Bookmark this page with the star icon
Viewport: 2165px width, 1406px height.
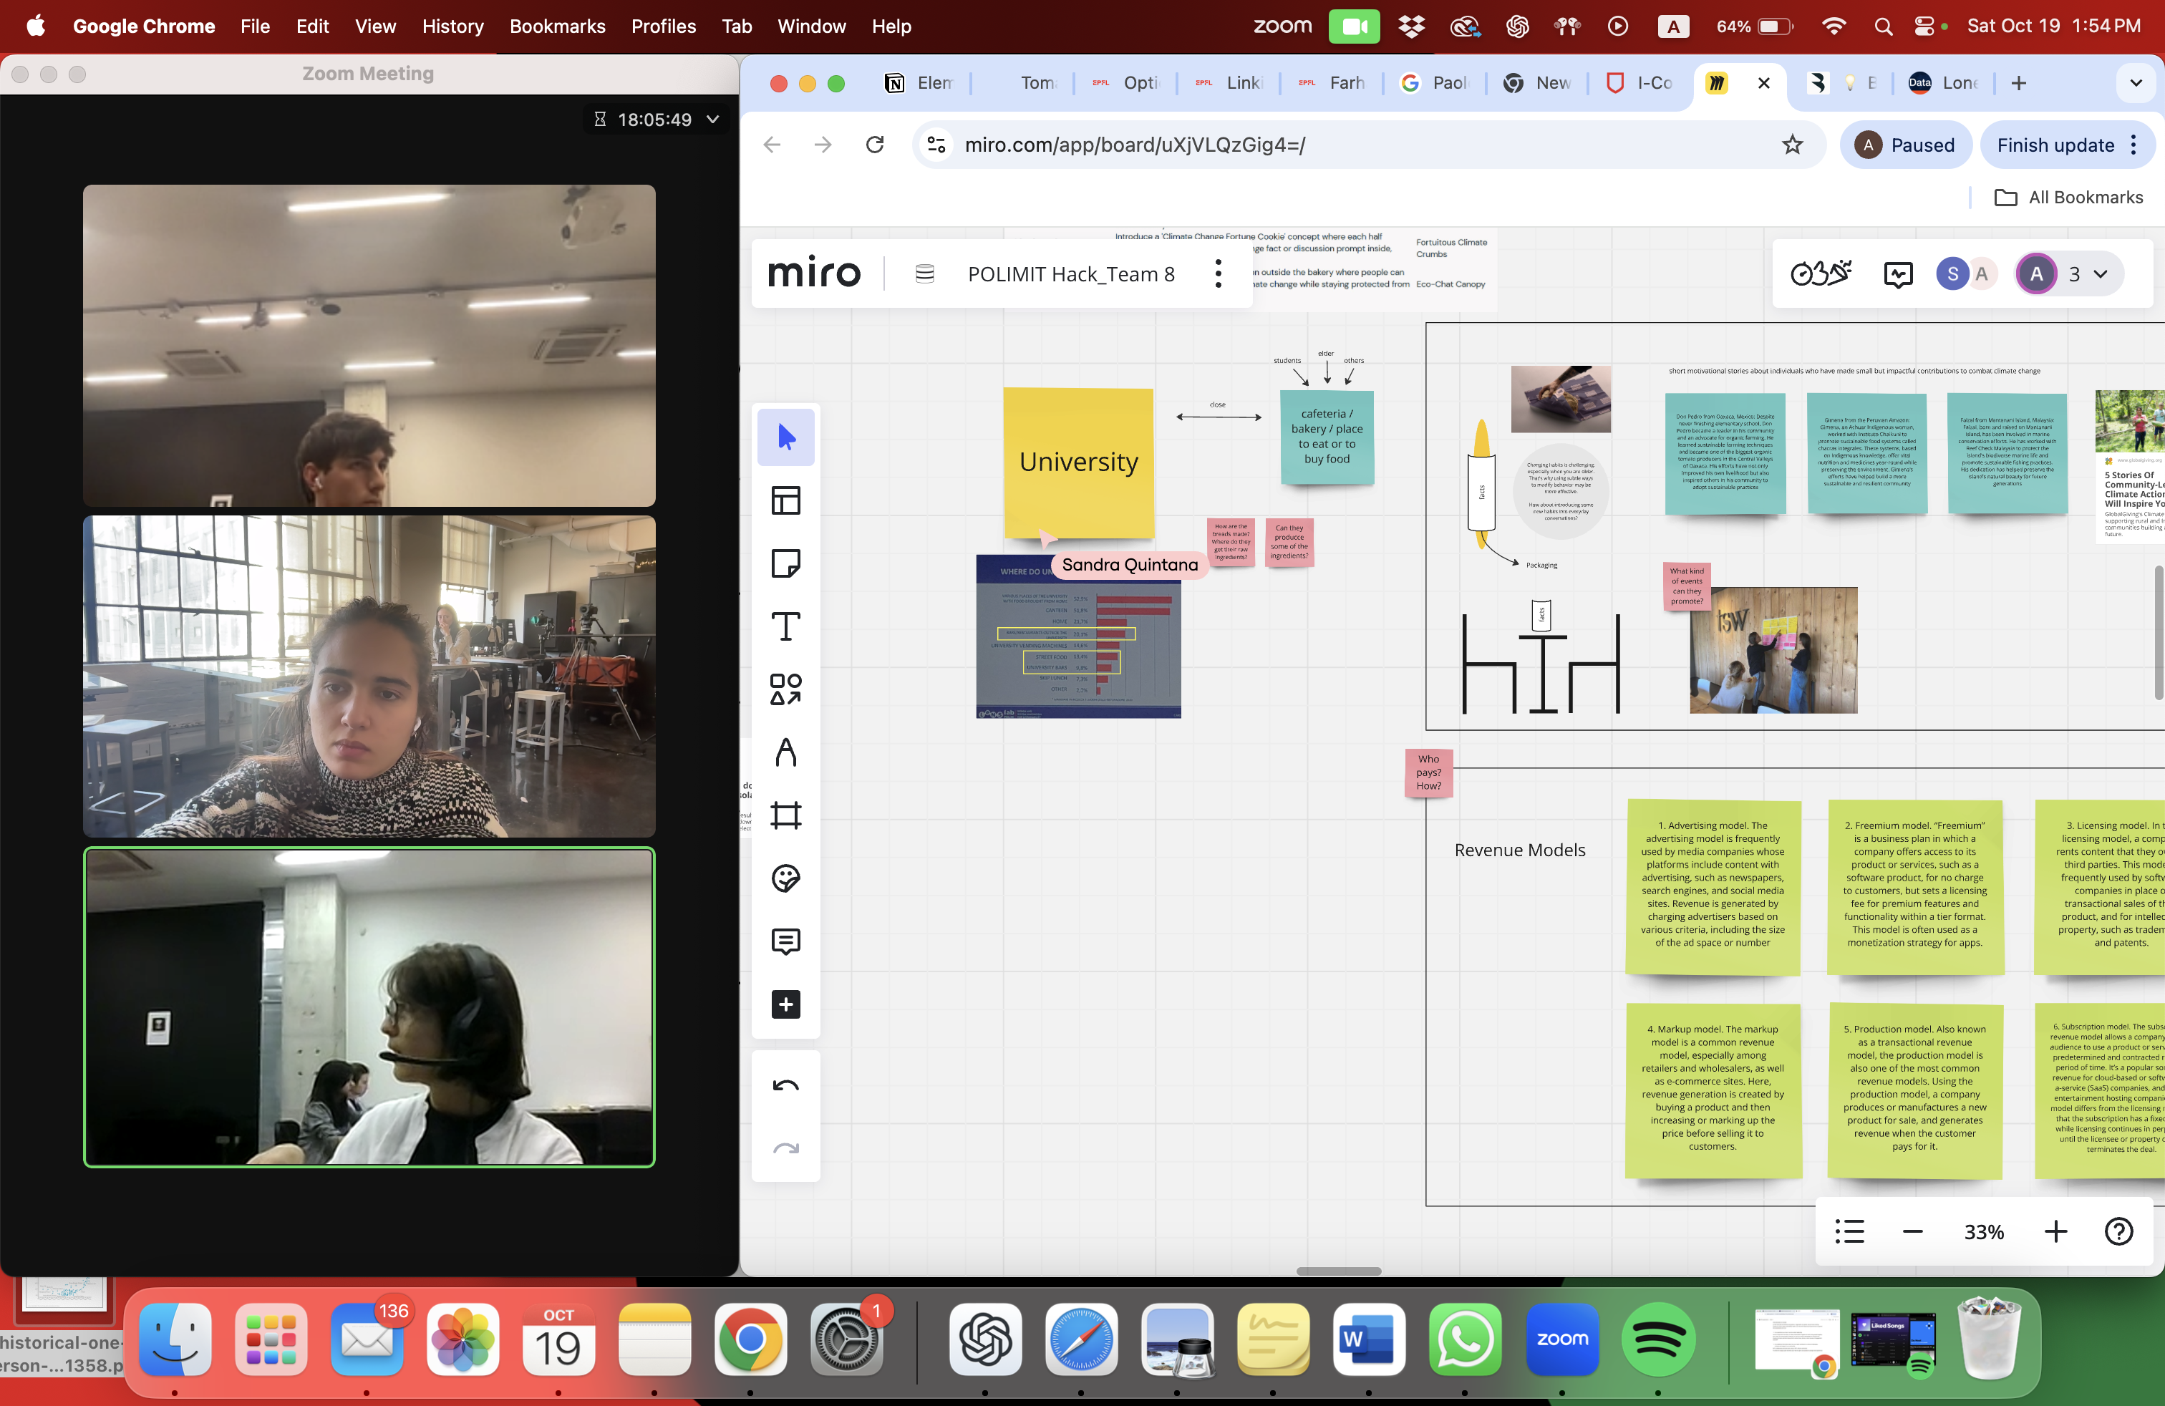[1792, 145]
